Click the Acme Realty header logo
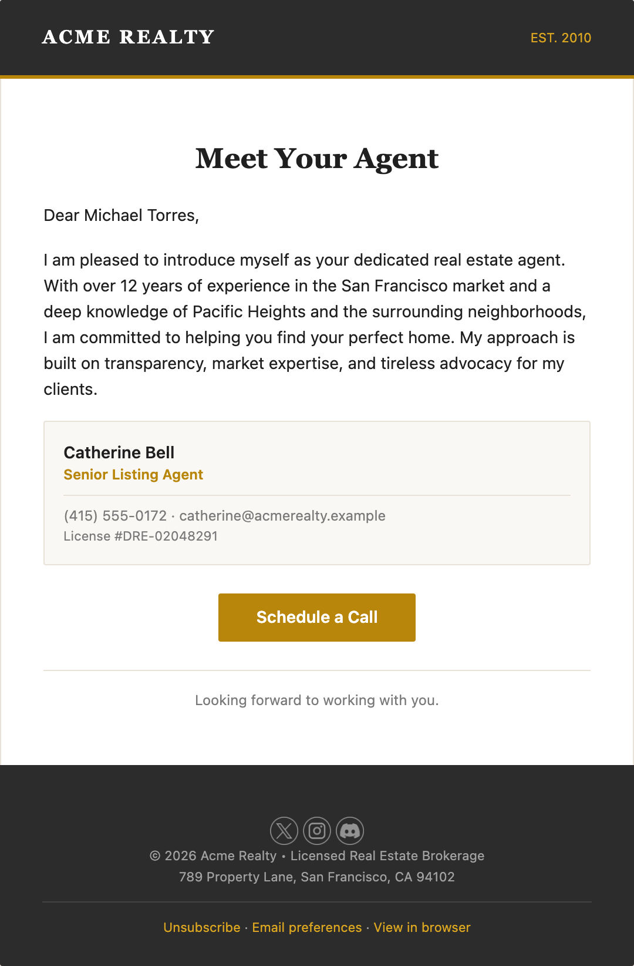Image resolution: width=634 pixels, height=966 pixels. [x=128, y=37]
